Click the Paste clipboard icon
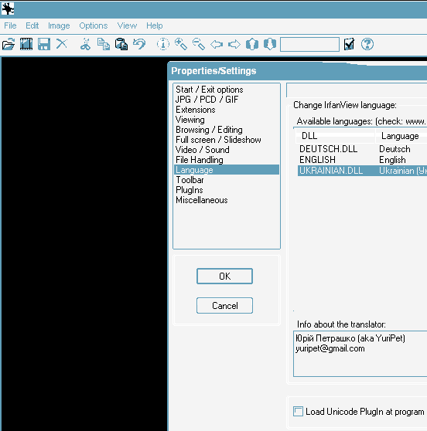 pyautogui.click(x=121, y=44)
